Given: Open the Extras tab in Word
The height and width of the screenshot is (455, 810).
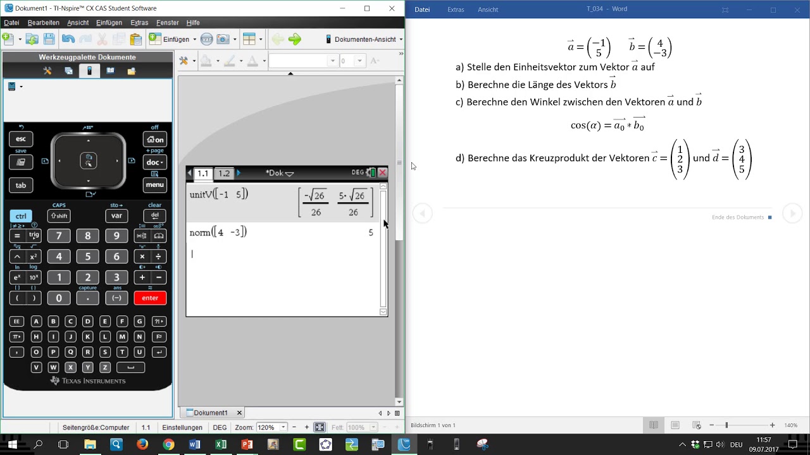Looking at the screenshot, I should [456, 9].
